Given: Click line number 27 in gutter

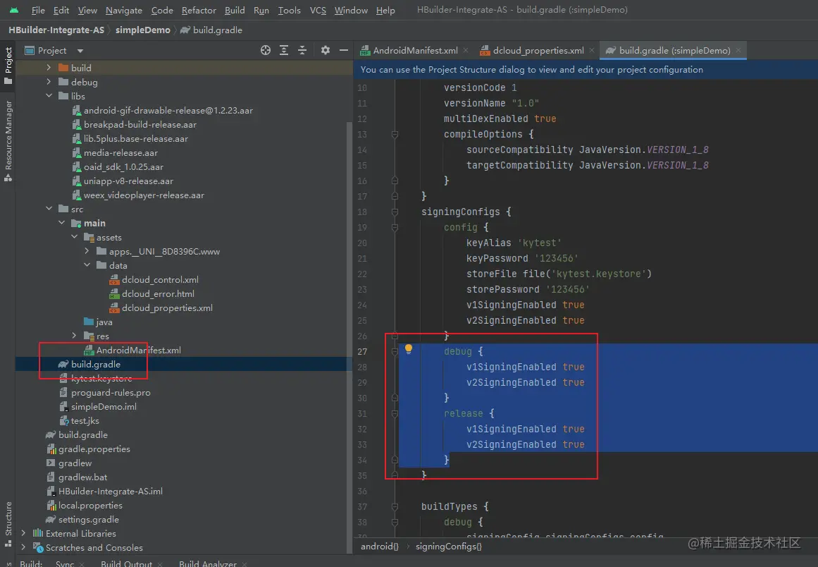Looking at the screenshot, I should click(362, 351).
